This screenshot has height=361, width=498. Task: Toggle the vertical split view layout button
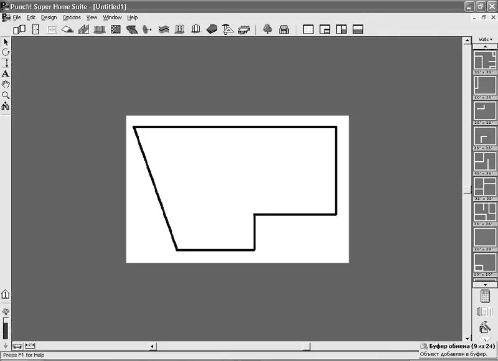click(x=341, y=29)
